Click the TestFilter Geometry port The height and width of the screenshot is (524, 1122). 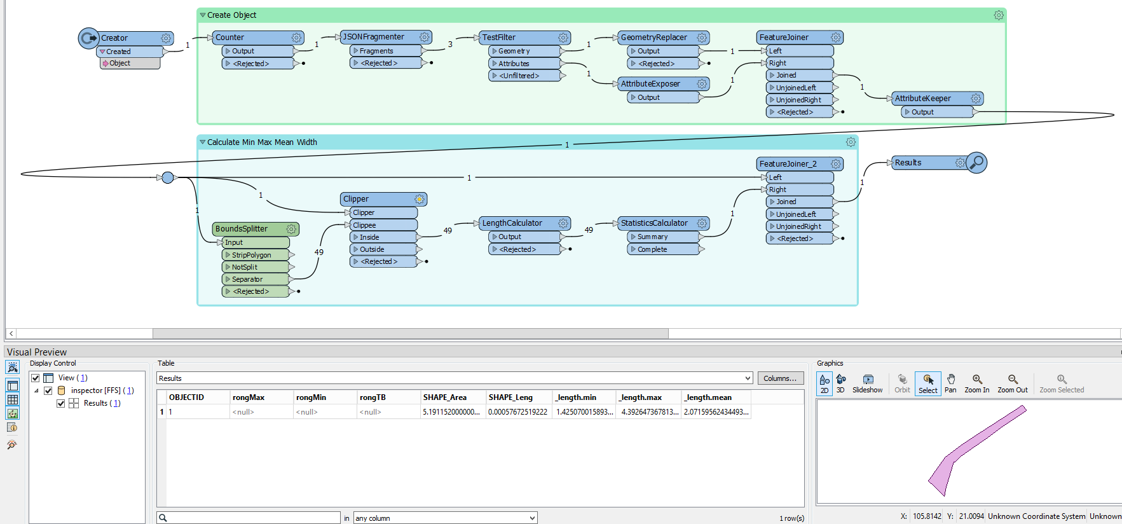[524, 51]
